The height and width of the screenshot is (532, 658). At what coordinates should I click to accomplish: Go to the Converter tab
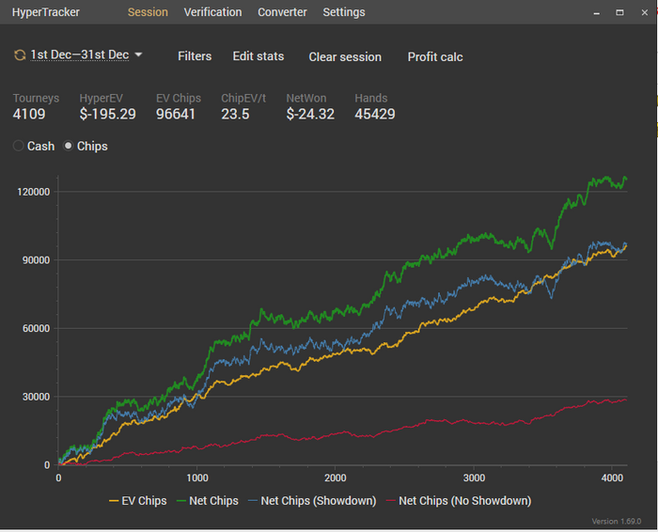[x=282, y=12]
